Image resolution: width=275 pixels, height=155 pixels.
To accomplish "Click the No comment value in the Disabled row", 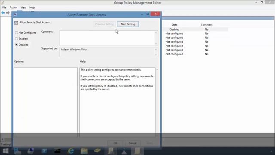I will pyautogui.click(x=207, y=30).
